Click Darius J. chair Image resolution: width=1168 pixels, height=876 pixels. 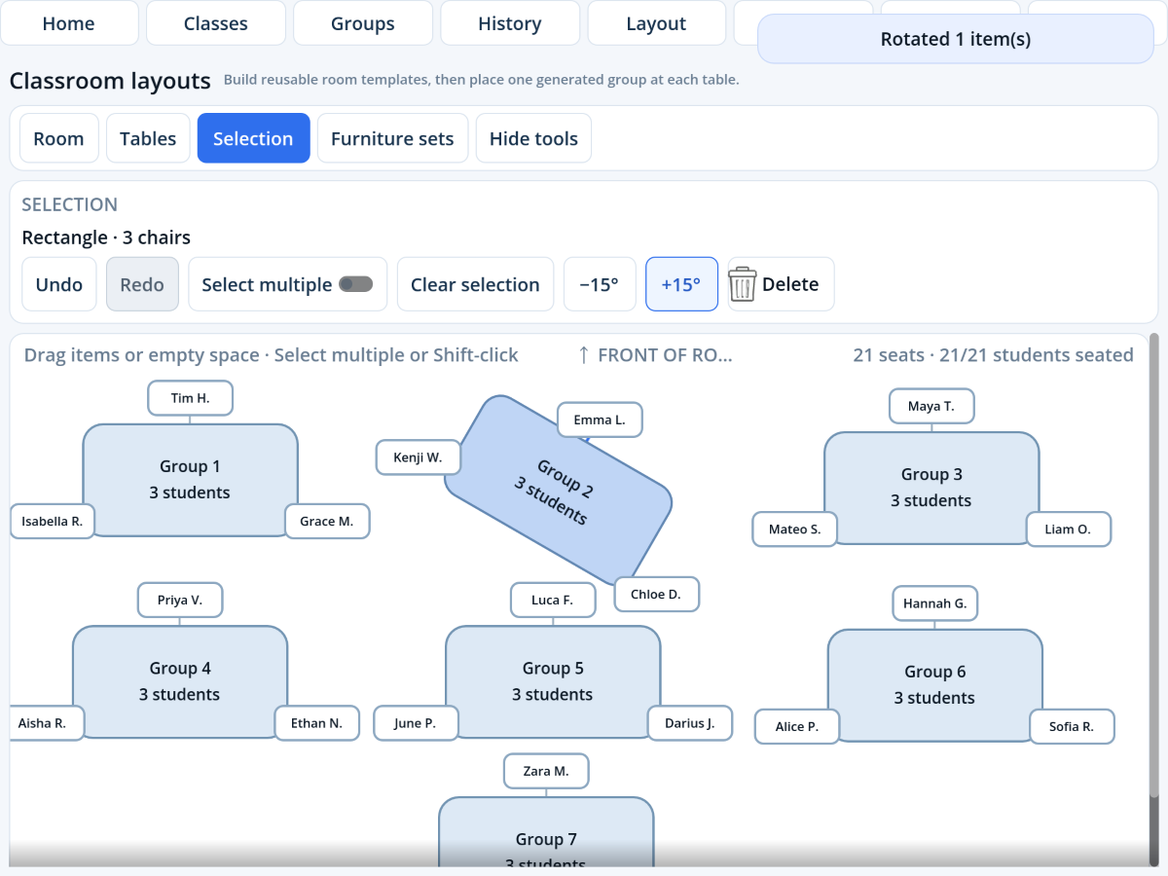tap(690, 722)
